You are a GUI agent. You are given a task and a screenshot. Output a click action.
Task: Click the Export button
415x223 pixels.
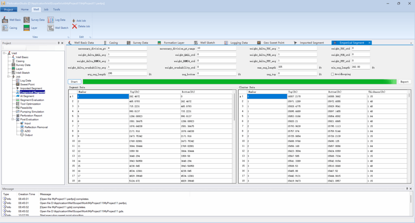tap(404, 82)
